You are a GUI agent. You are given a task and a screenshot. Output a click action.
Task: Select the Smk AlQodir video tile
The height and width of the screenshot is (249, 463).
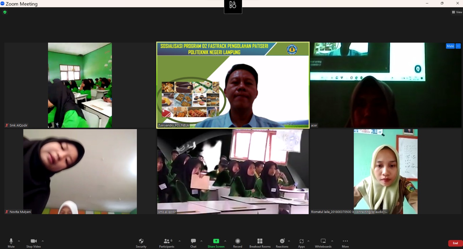tap(80, 85)
